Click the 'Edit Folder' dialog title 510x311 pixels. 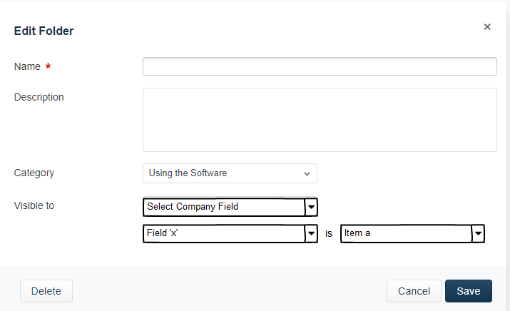point(44,31)
